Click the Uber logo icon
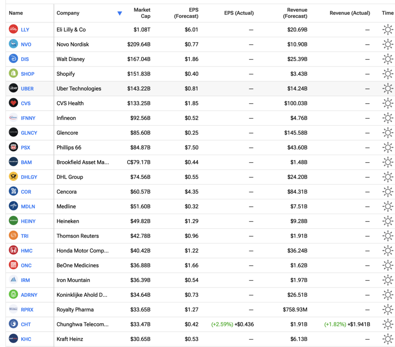 14,88
